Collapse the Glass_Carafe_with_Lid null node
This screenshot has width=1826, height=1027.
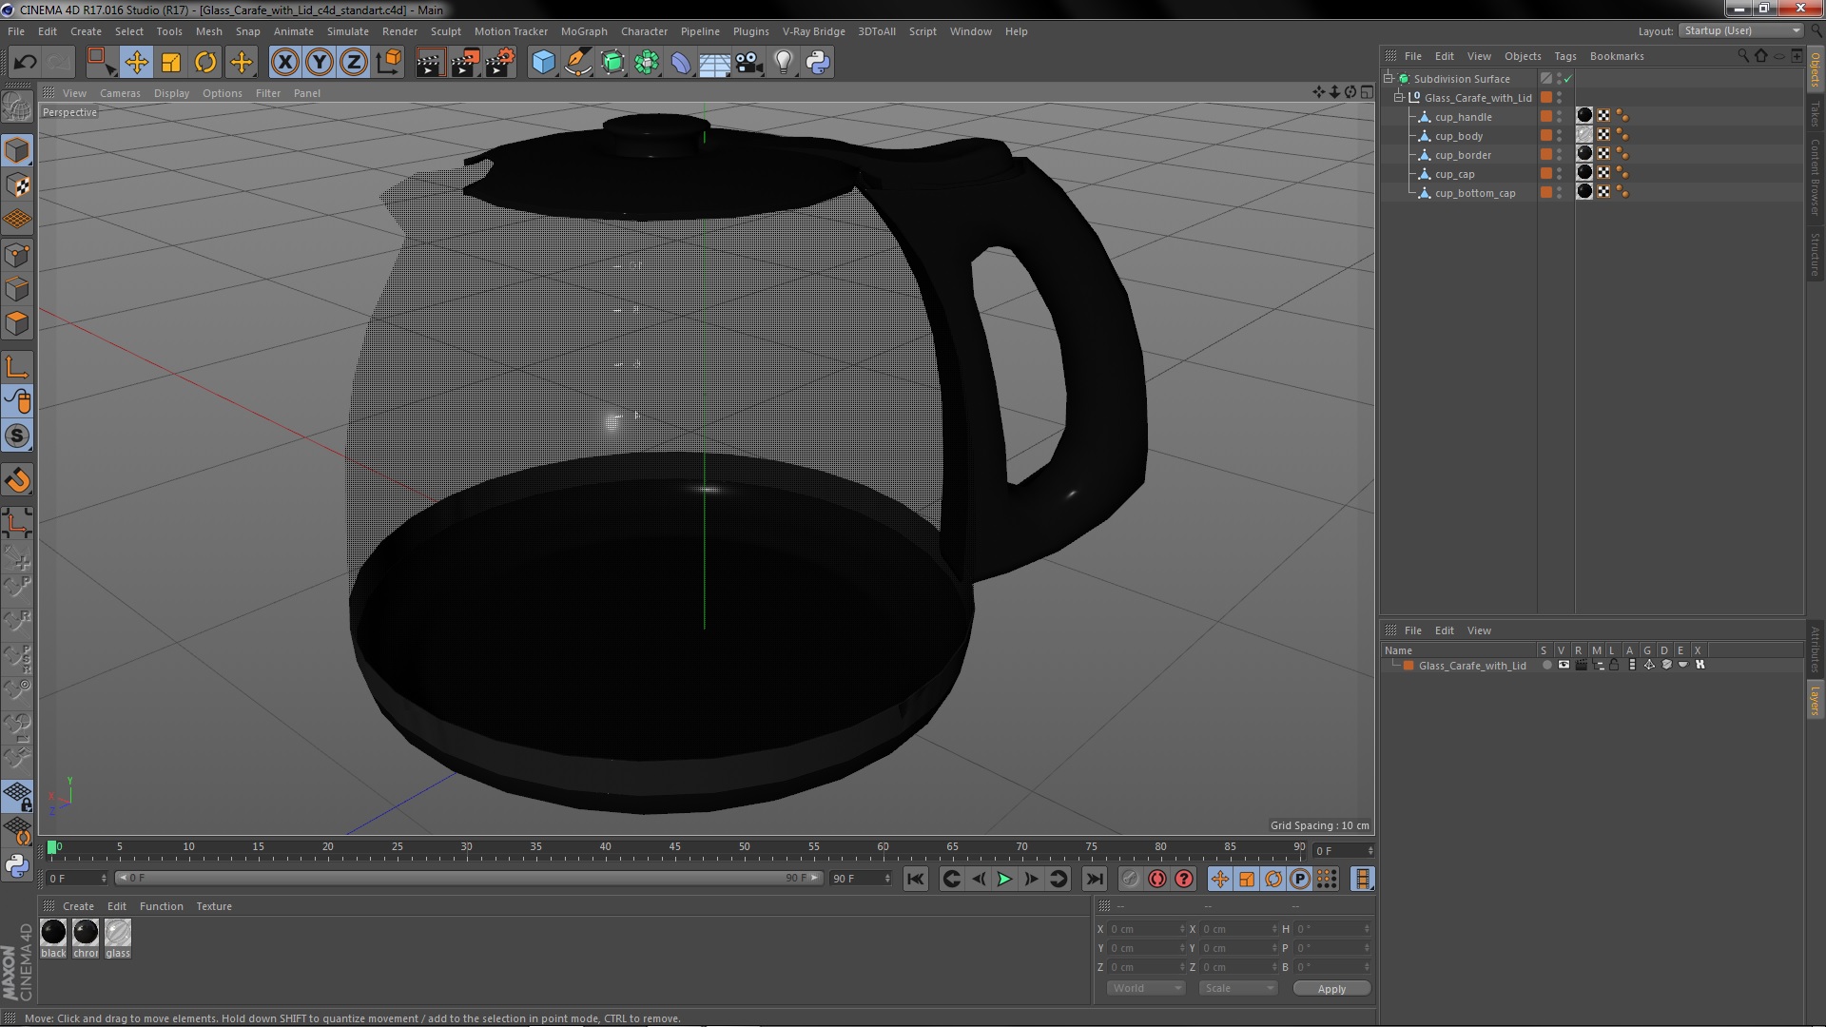pos(1399,97)
